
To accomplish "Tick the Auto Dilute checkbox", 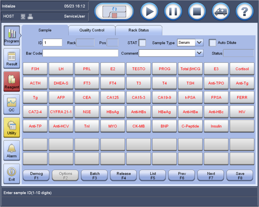I will (x=212, y=43).
